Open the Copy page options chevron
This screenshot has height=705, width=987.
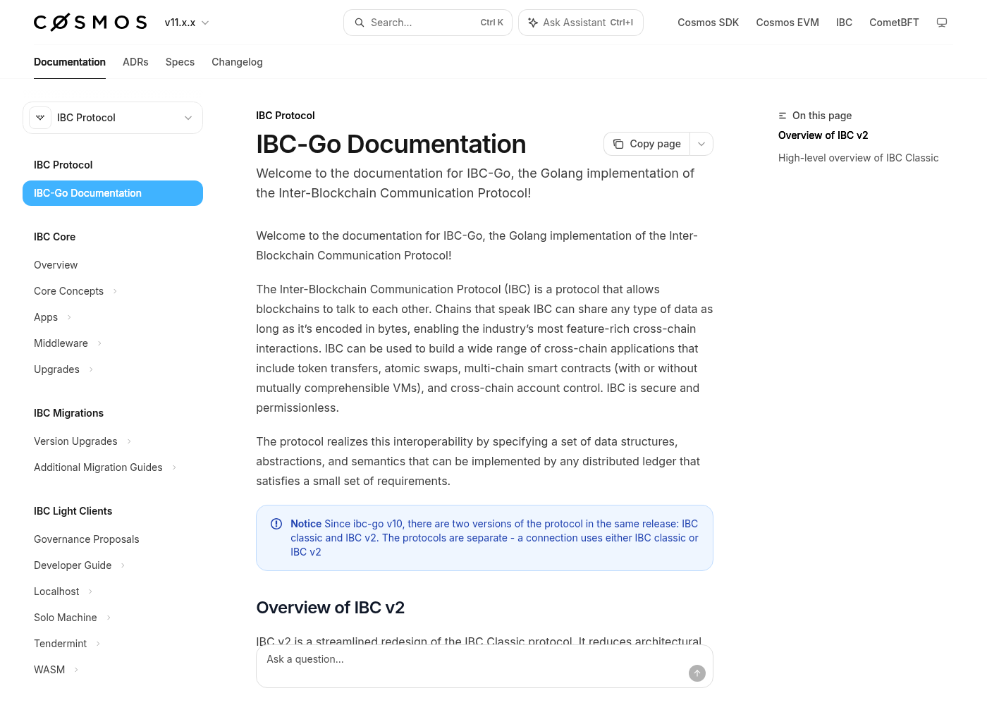coord(701,144)
